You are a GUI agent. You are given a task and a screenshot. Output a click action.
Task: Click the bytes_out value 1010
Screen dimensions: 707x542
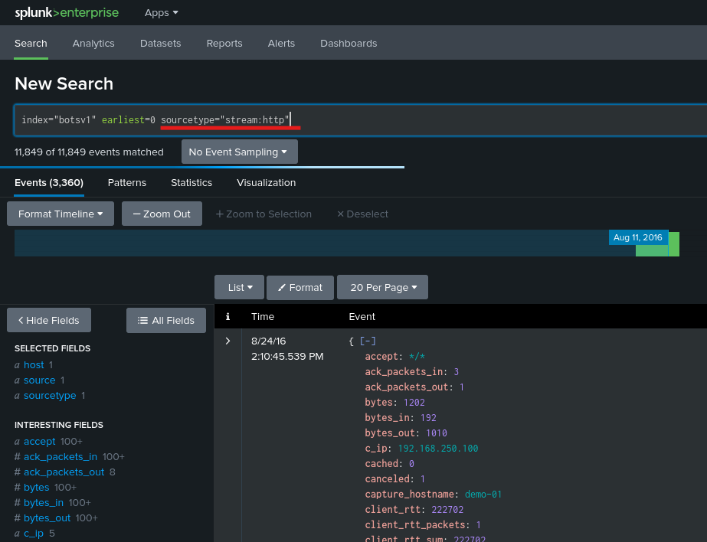pyautogui.click(x=437, y=433)
